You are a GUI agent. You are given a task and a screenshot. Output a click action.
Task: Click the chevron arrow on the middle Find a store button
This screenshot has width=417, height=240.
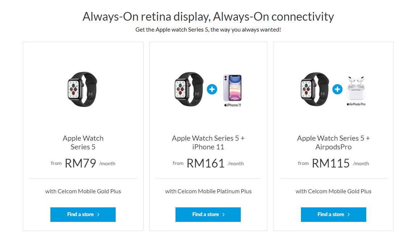(x=223, y=215)
